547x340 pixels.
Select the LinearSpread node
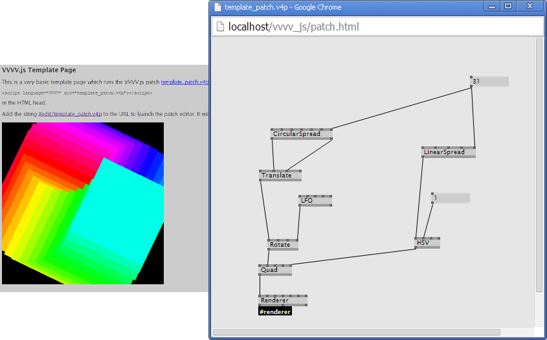tap(448, 152)
